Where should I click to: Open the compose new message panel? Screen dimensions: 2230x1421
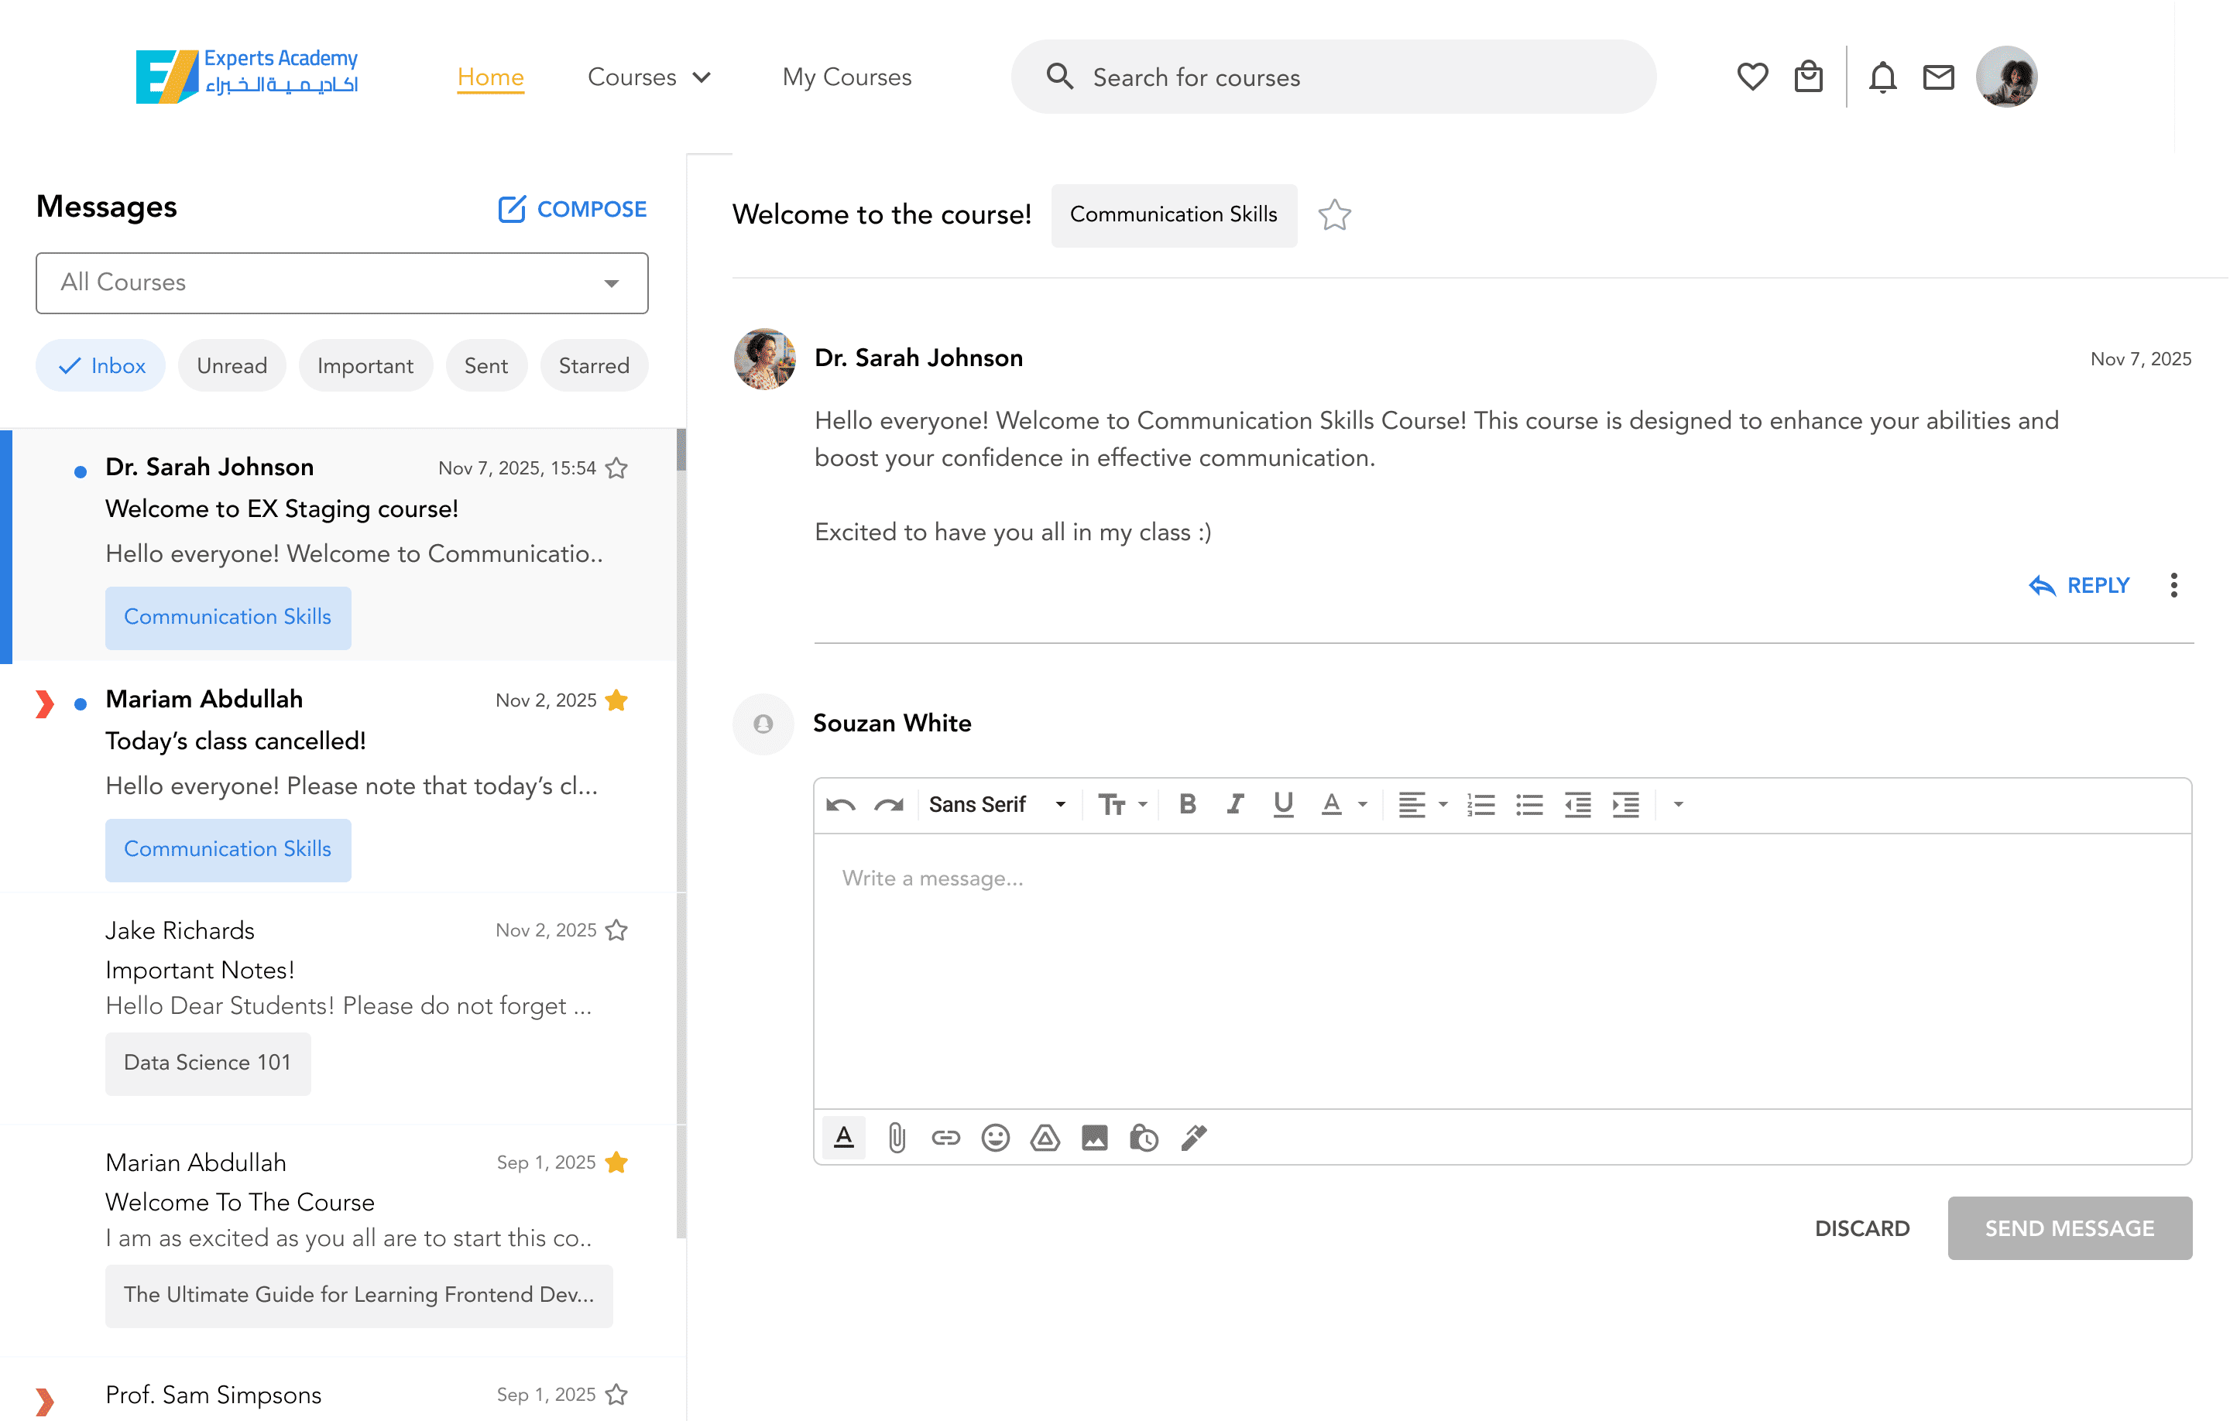(571, 208)
